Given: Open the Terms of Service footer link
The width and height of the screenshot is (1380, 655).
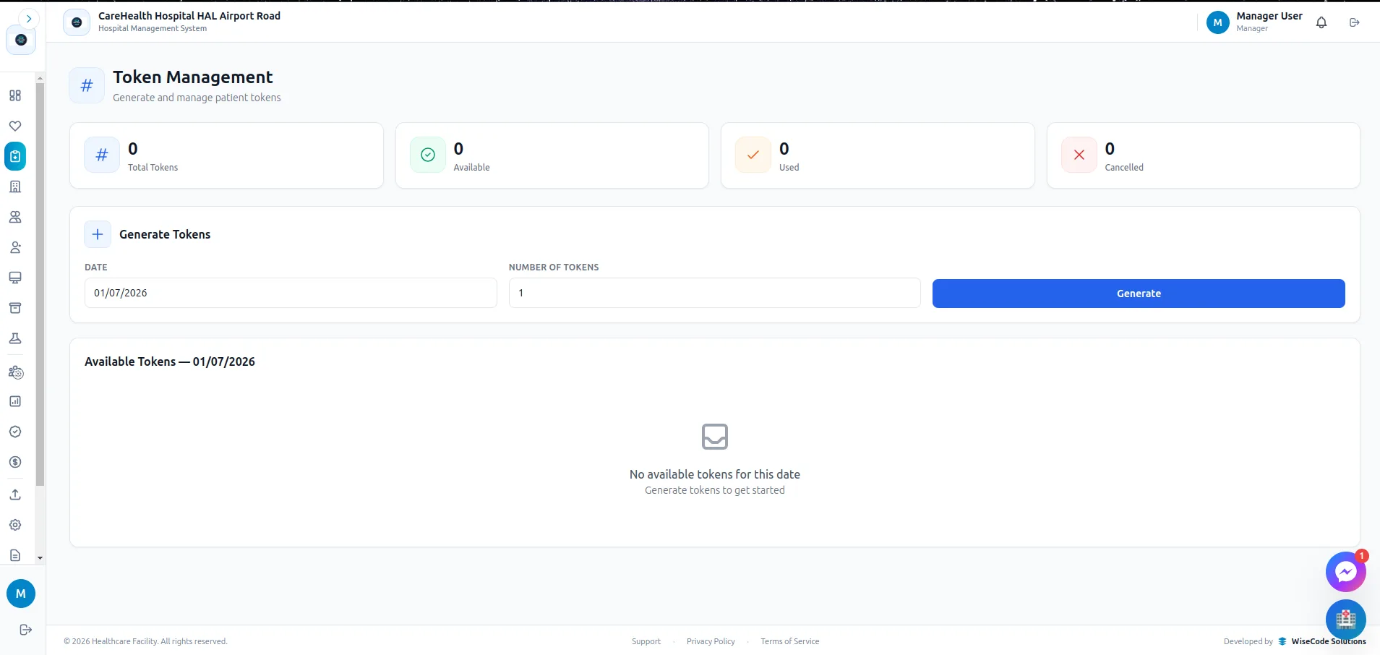Looking at the screenshot, I should point(790,641).
